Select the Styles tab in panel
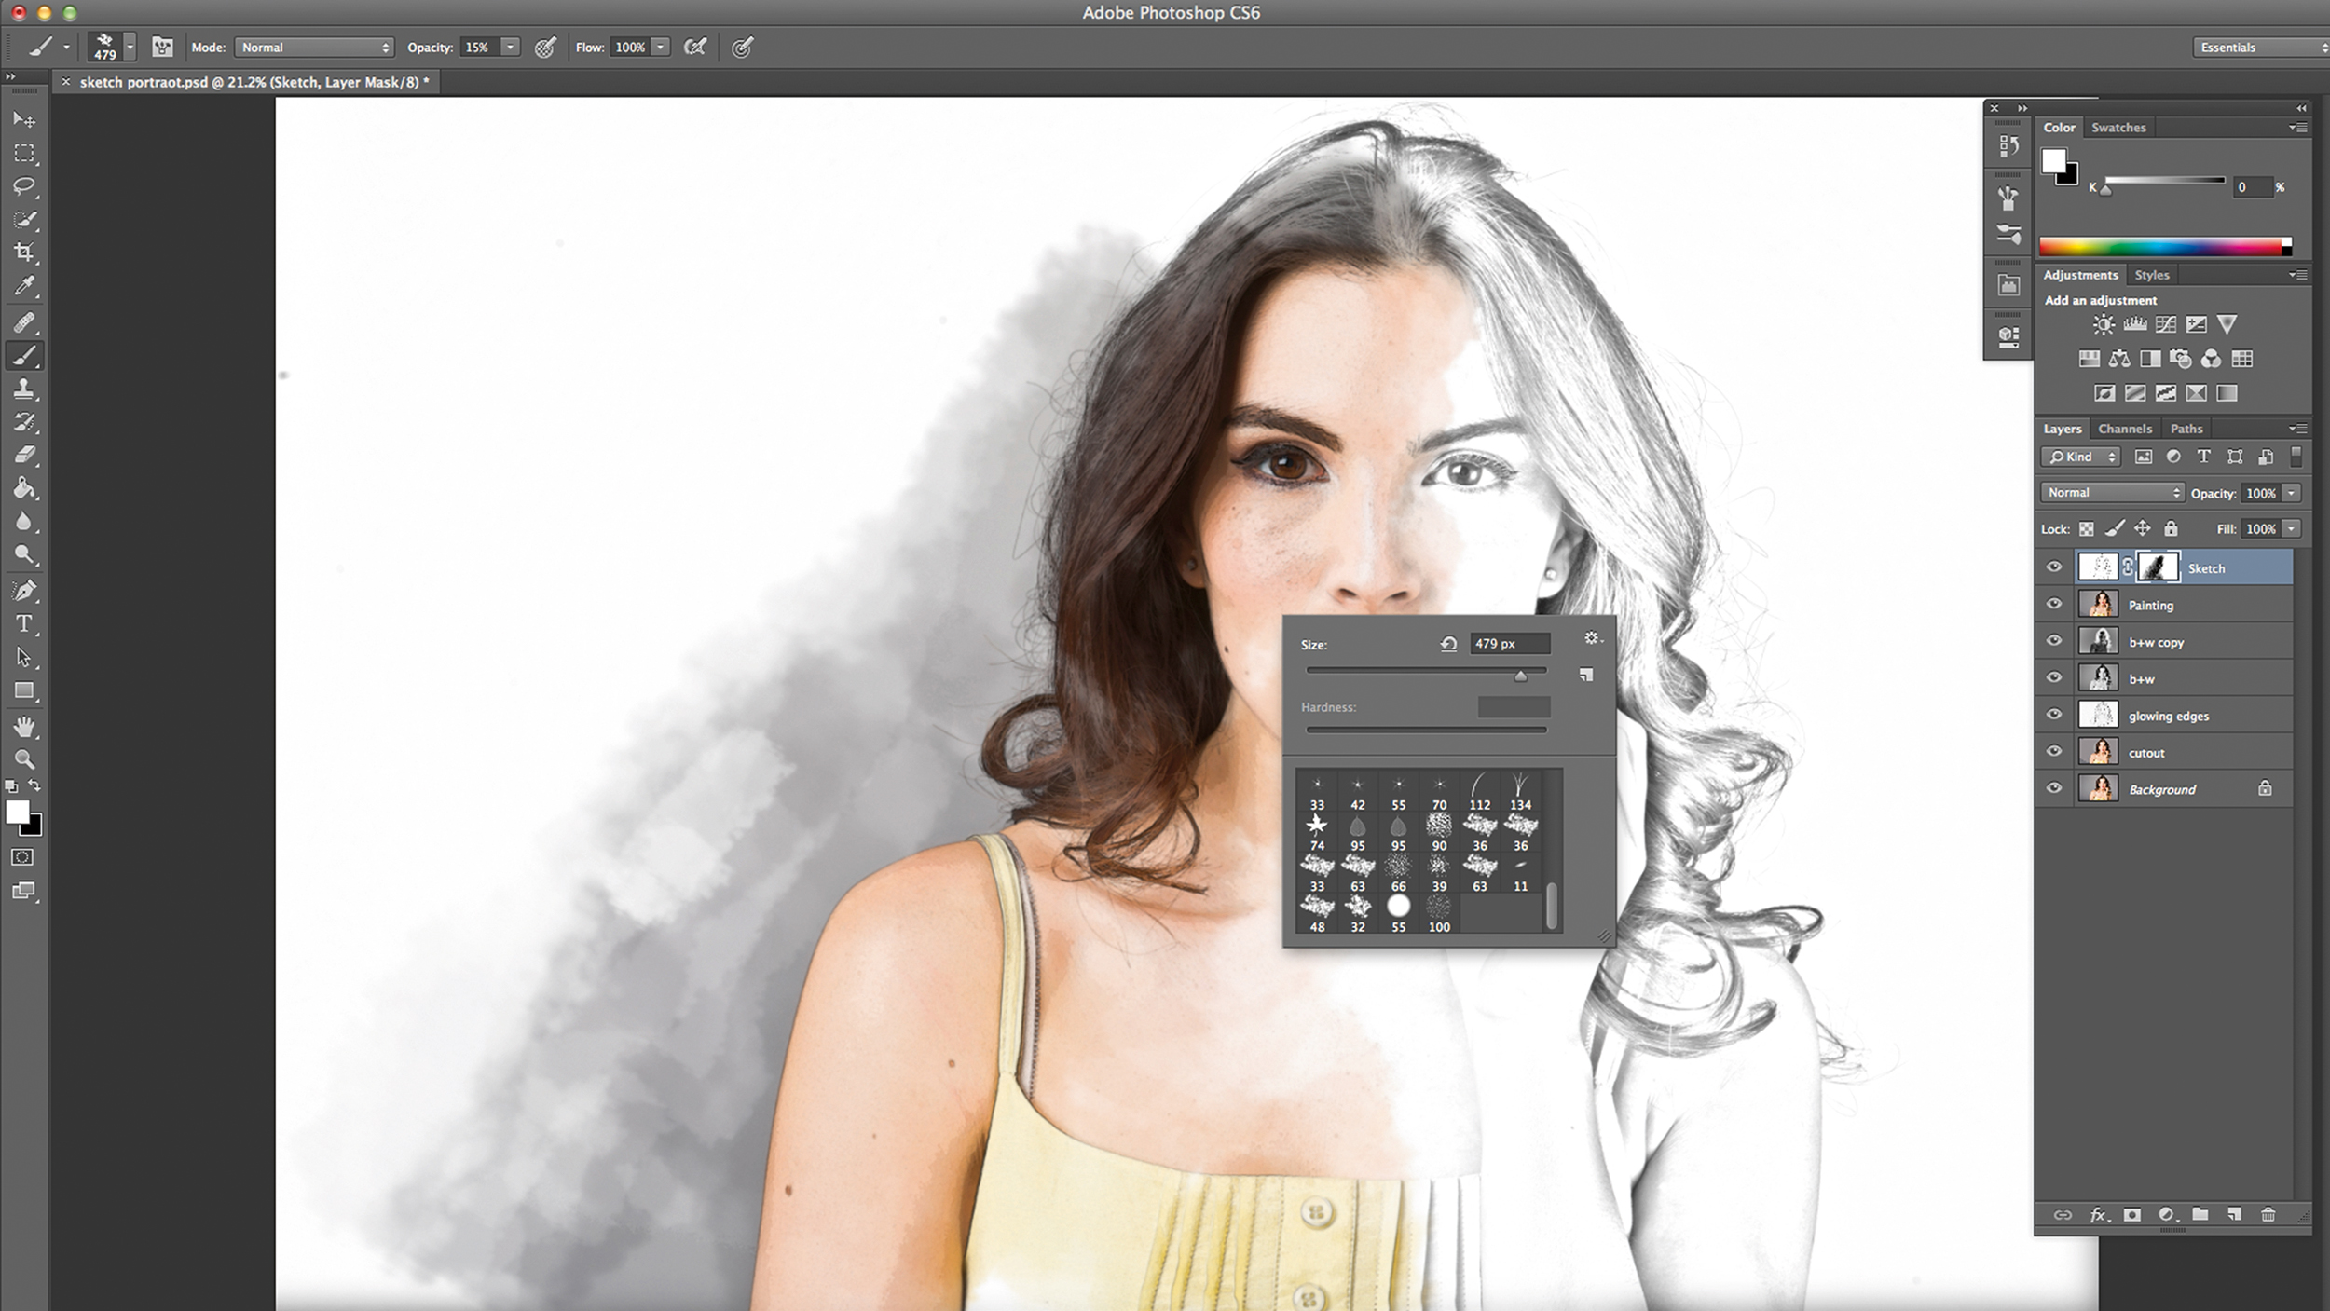The width and height of the screenshot is (2330, 1311). 2152,274
